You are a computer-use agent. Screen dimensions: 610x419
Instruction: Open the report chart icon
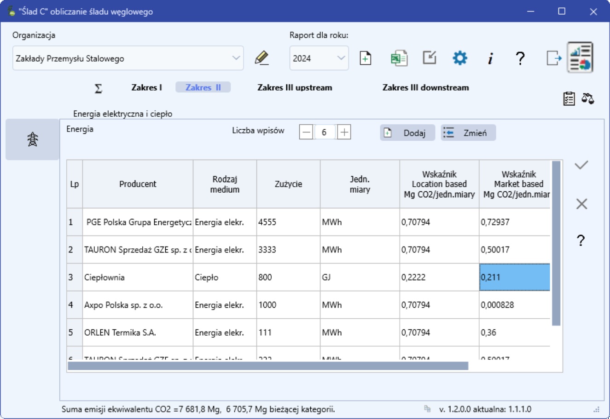coord(580,58)
